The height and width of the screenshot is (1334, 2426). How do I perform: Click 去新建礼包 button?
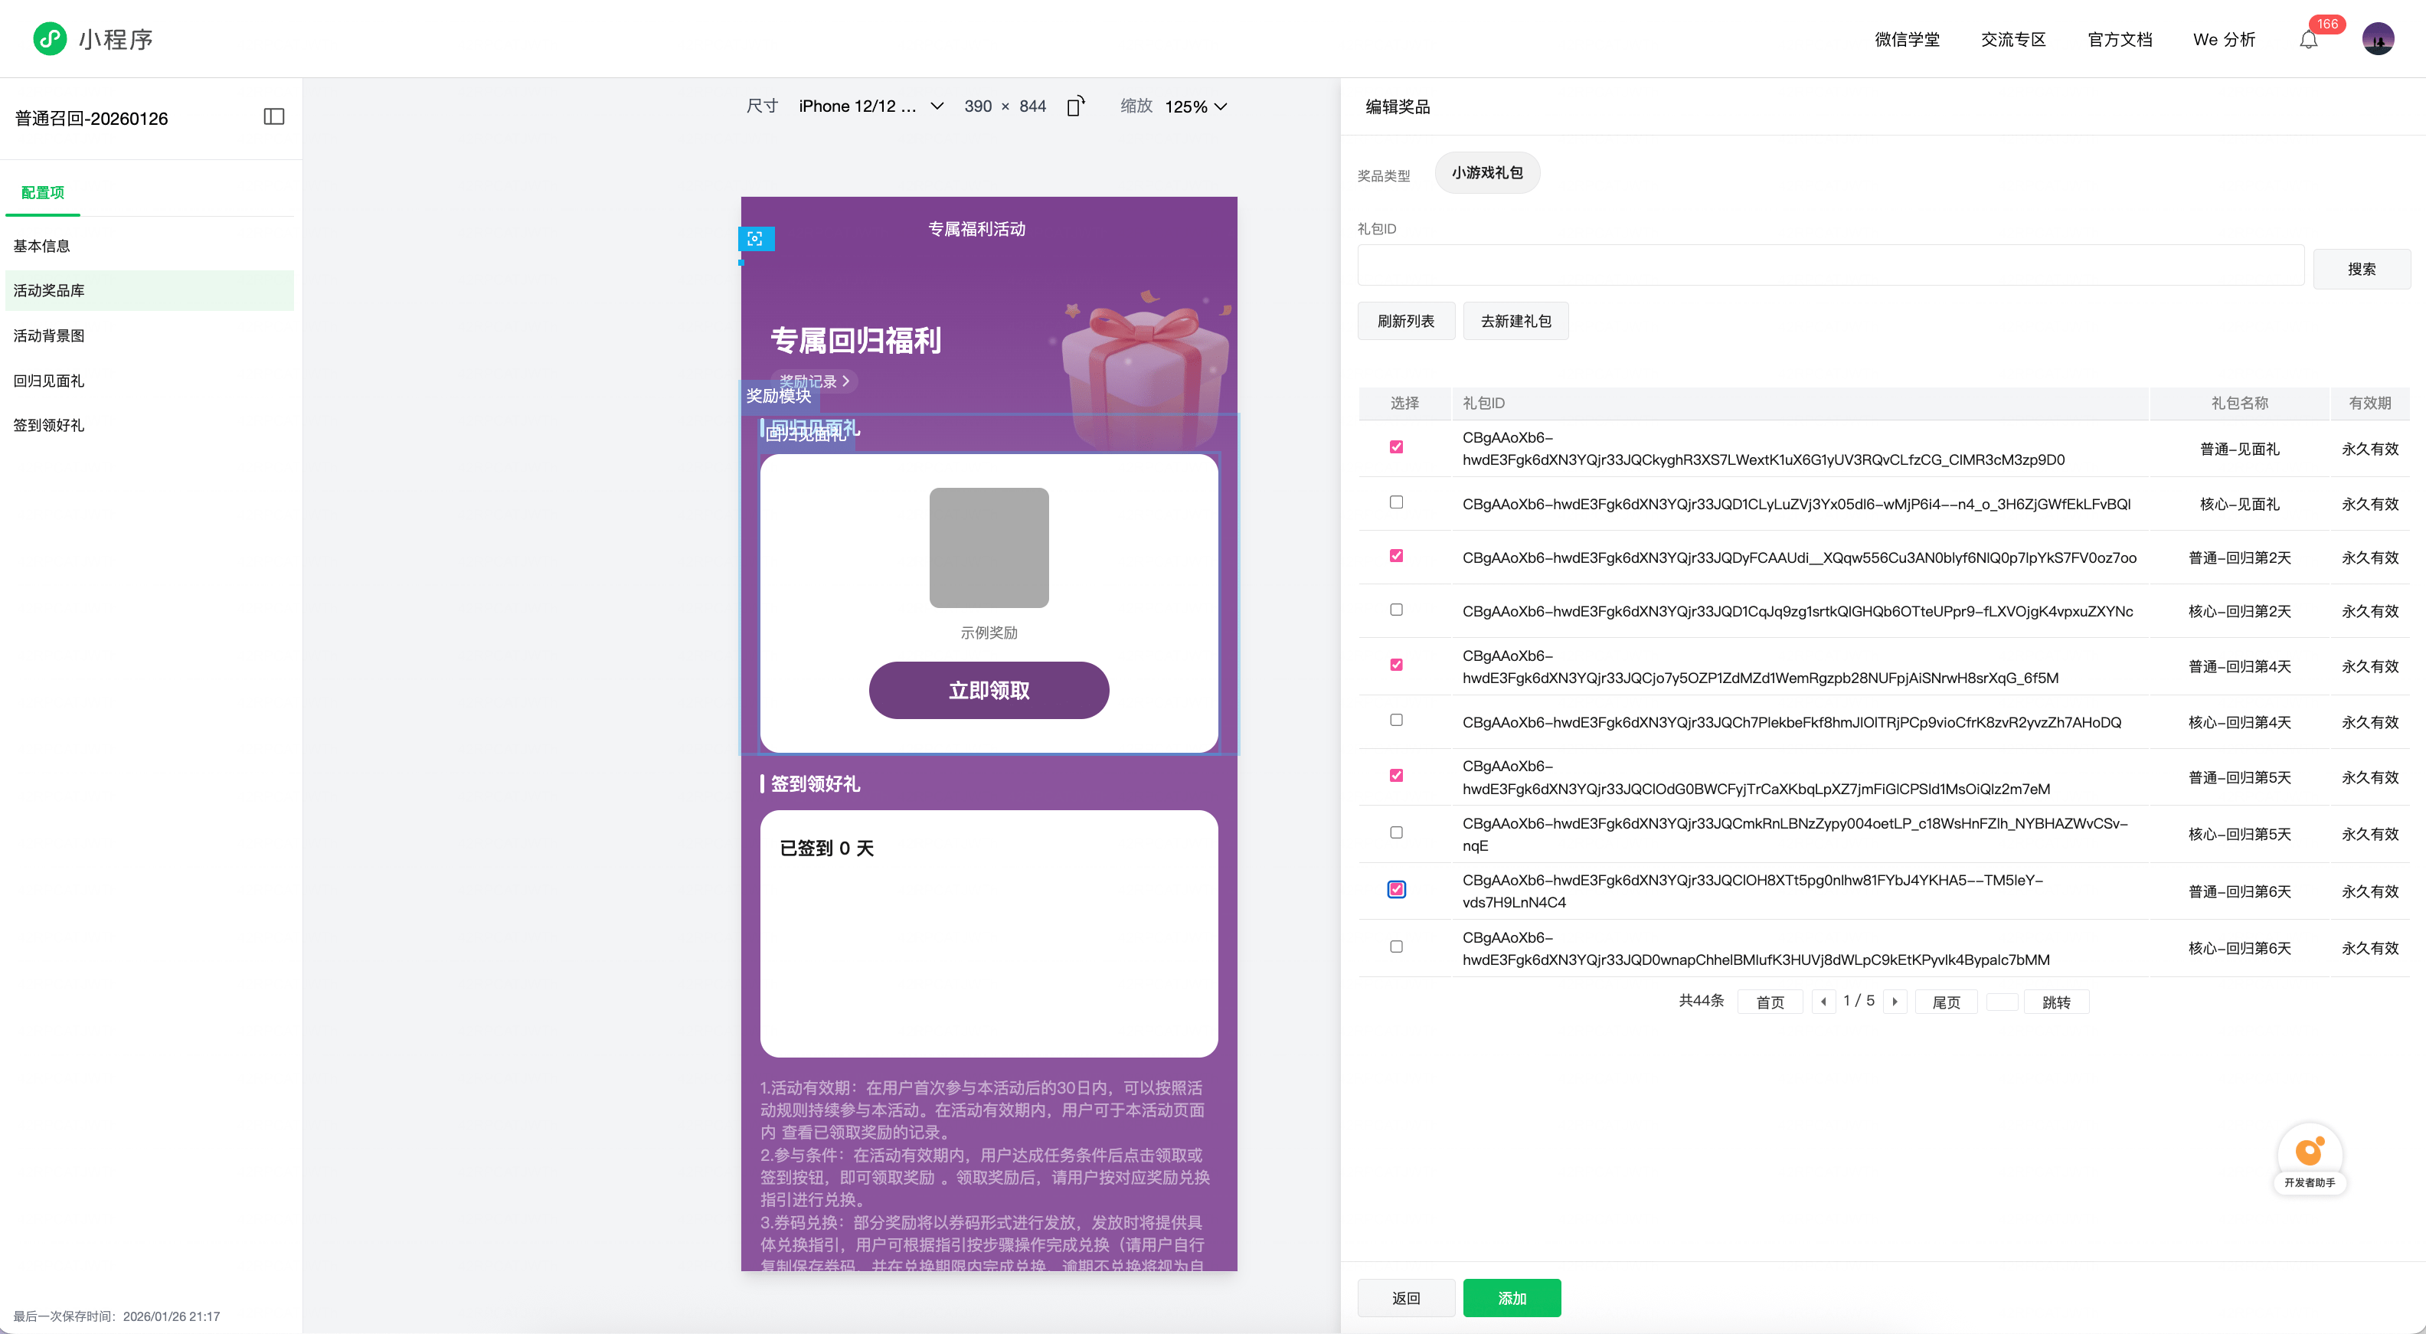tap(1515, 322)
